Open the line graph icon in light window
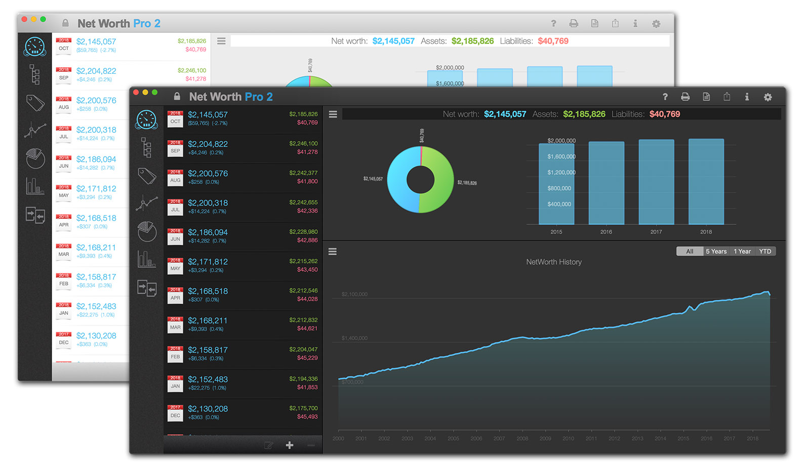 pos(35,130)
